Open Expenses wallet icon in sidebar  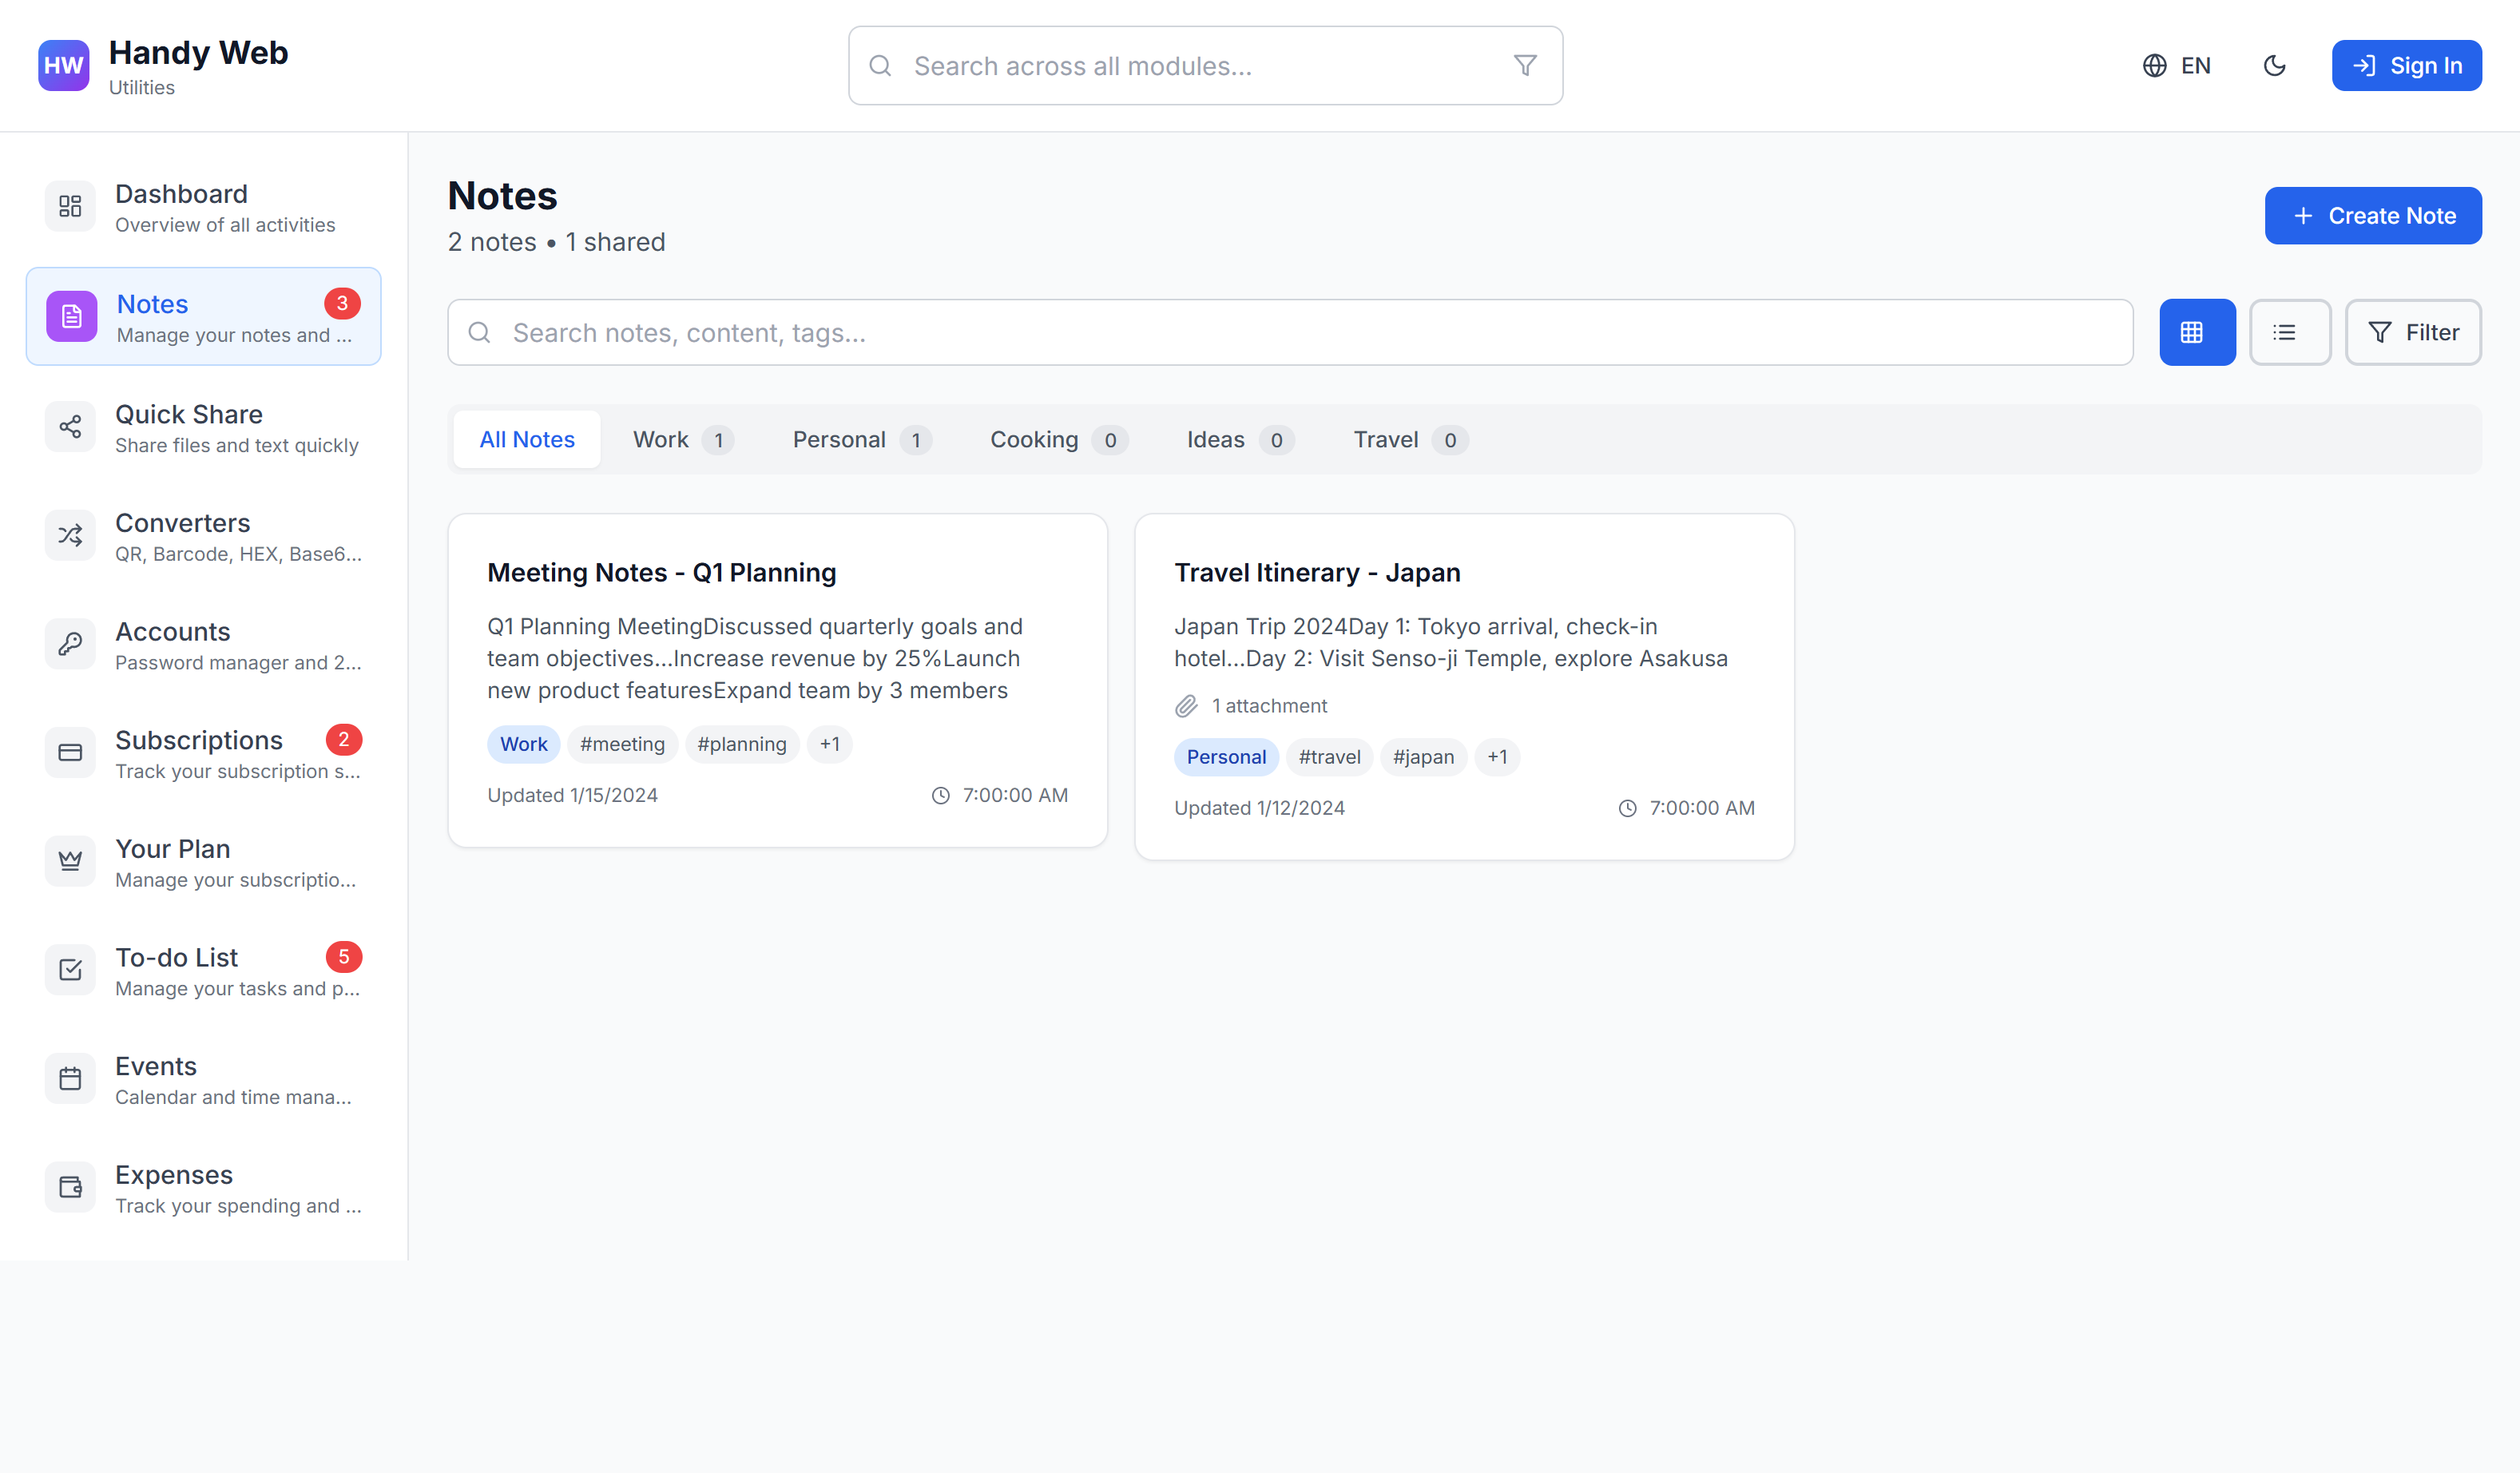pos(70,1188)
